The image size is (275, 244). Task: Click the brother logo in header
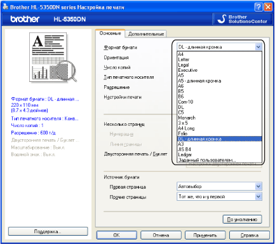pos(25,19)
